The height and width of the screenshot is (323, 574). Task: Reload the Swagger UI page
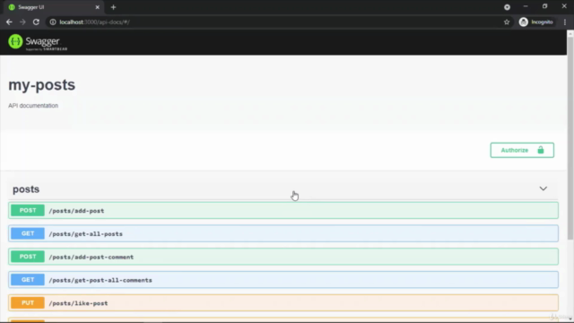36,22
